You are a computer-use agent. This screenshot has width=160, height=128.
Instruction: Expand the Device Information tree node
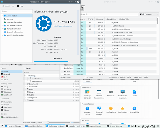(2, 29)
